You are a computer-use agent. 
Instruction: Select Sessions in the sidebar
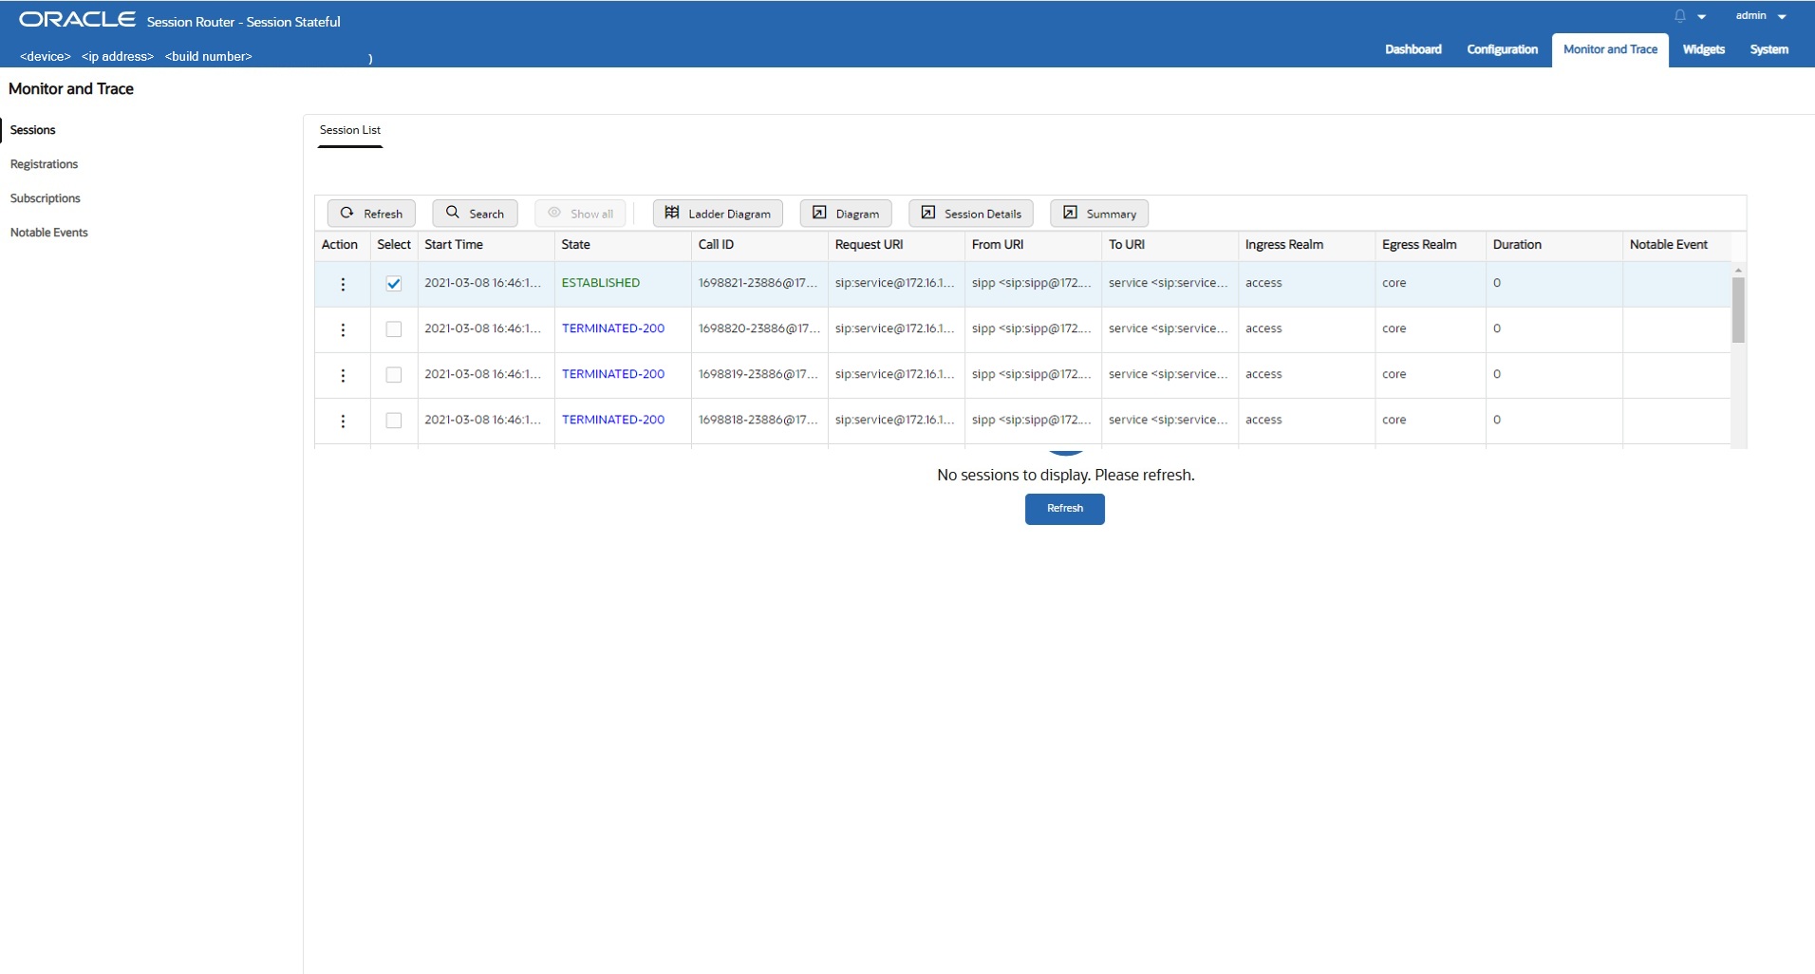point(33,130)
